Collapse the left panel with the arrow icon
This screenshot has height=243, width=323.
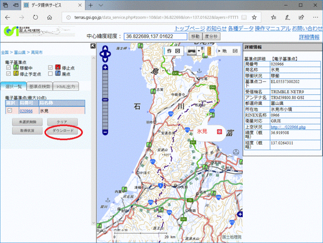click(93, 46)
